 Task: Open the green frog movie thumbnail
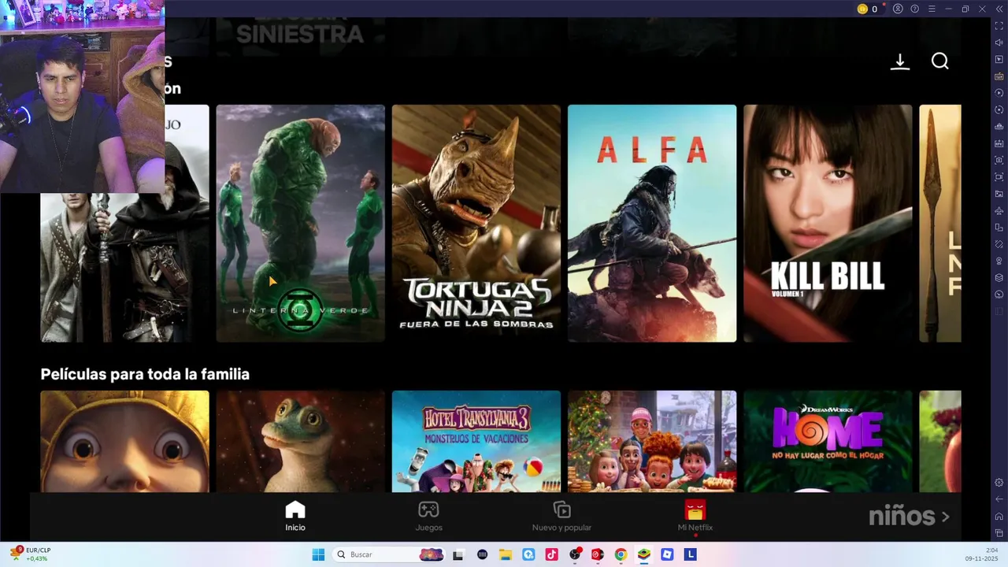(301, 441)
